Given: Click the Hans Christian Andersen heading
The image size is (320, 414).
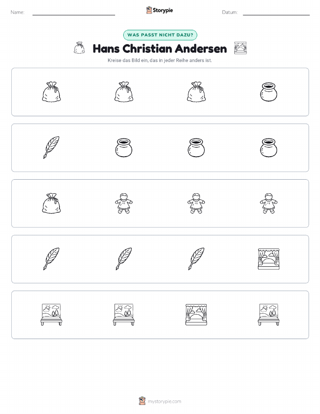Looking at the screenshot, I should pos(160,49).
